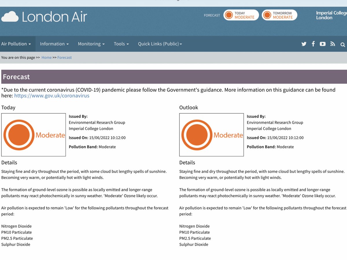This screenshot has width=347, height=260.
Task: Click the Imperial College London logo
Action: 331,15
